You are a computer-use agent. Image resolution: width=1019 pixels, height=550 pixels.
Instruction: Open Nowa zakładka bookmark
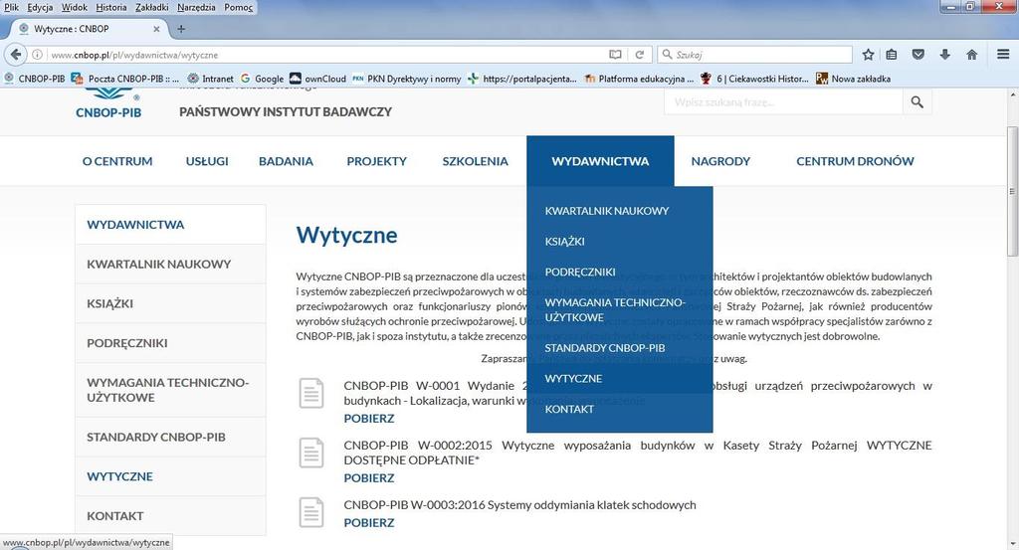(x=853, y=79)
